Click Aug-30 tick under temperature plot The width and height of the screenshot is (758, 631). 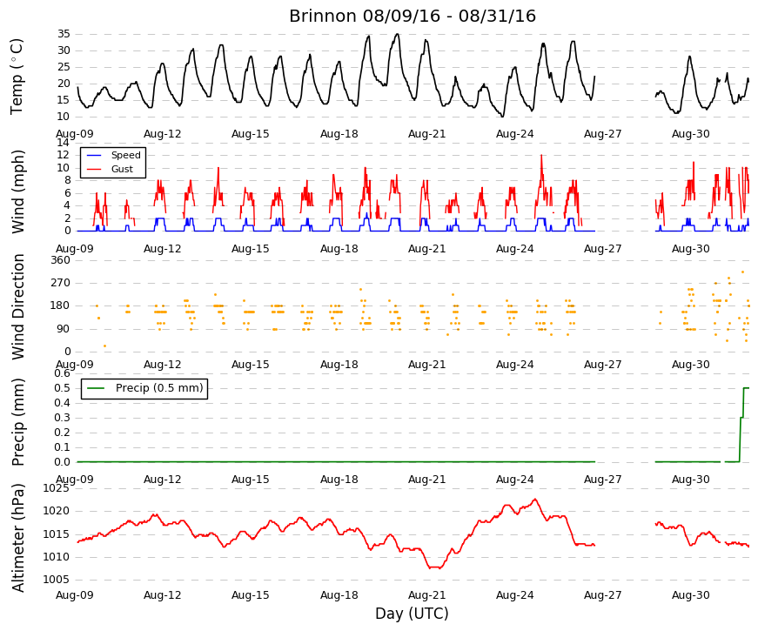[691, 134]
